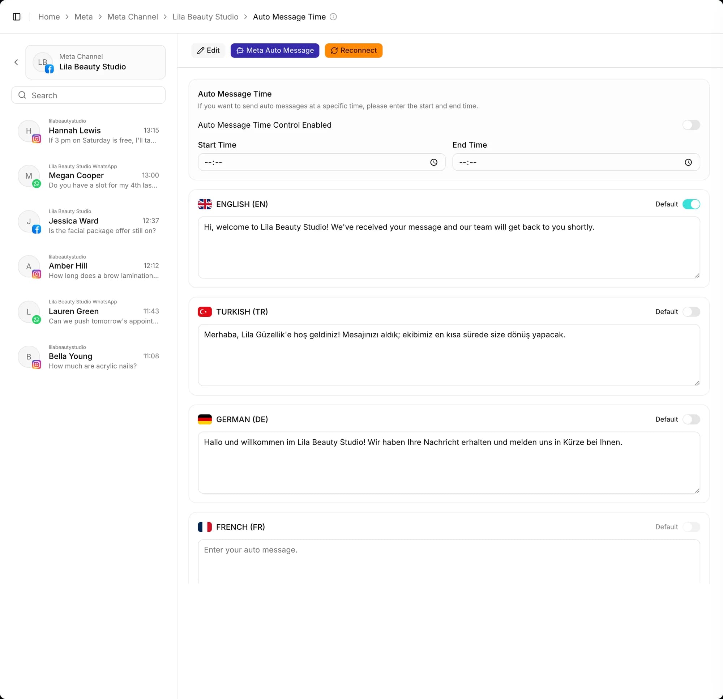Click Lauren Green's avatar with WhatsApp badge

pyautogui.click(x=29, y=312)
